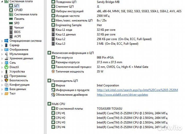Click the Сервер tower icon
This screenshot has width=185, height=134.
[6, 45]
